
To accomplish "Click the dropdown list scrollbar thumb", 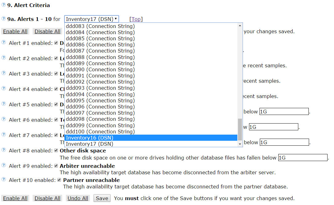I will pyautogui.click(x=240, y=129).
